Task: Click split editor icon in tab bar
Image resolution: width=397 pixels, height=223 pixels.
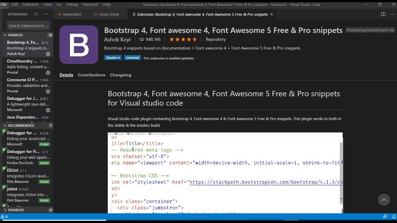Action: (x=383, y=14)
